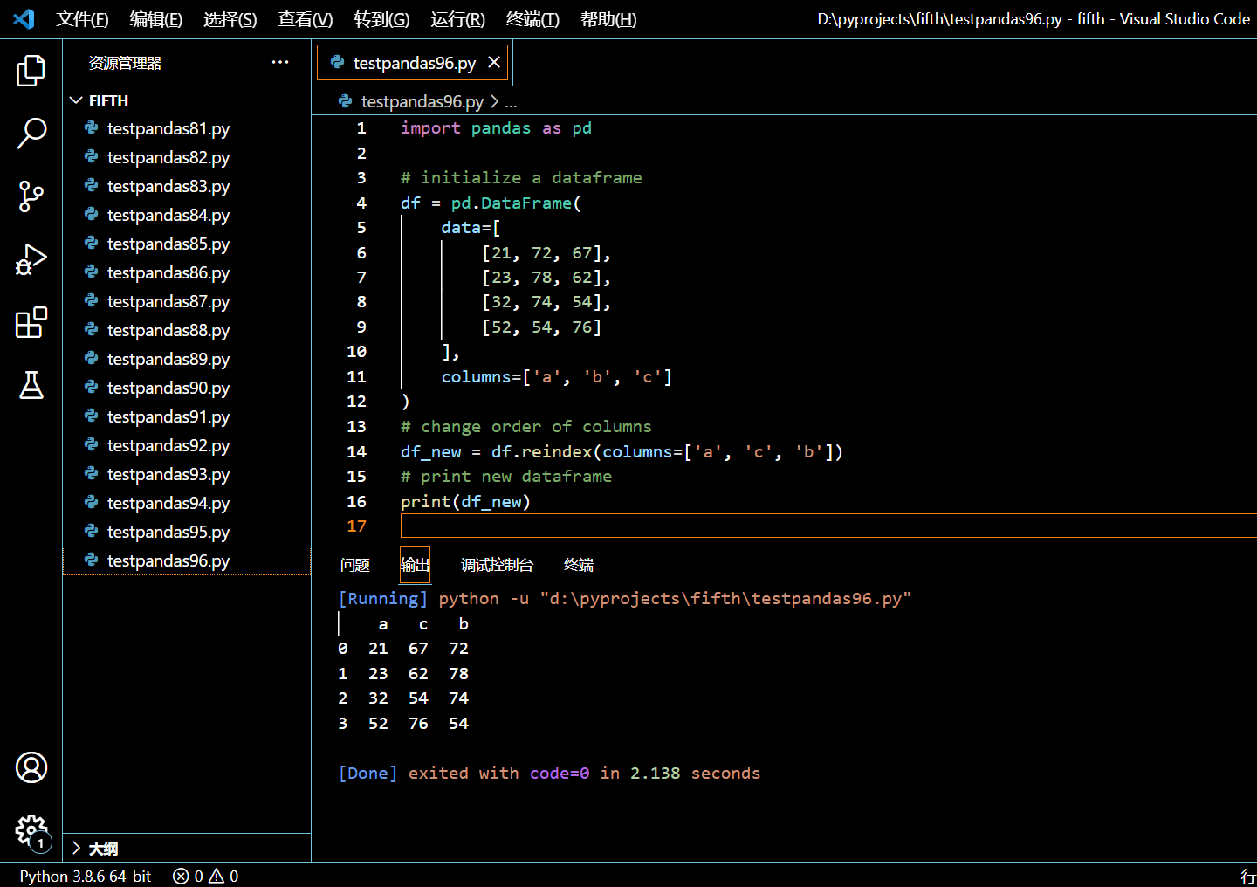Viewport: 1257px width, 887px height.
Task: Select testpandas96.py in explorer
Action: tap(187, 560)
